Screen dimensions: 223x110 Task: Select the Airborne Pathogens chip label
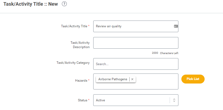click(113, 79)
